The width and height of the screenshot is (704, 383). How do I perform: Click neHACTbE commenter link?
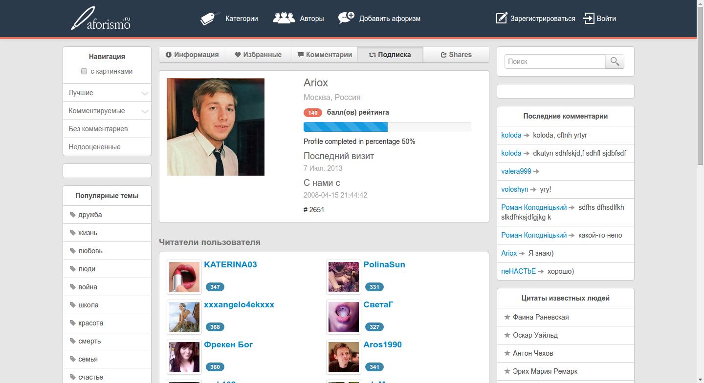[518, 271]
